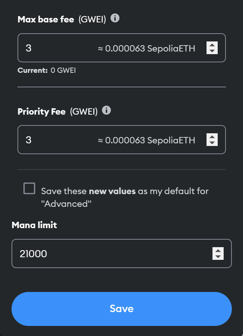Viewport: 243px width, 336px height.
Task: Decrease the Priority Fee value
Action: click(x=211, y=143)
